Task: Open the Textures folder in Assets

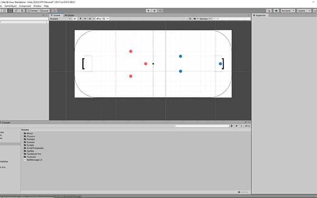Action: pyautogui.click(x=30, y=157)
